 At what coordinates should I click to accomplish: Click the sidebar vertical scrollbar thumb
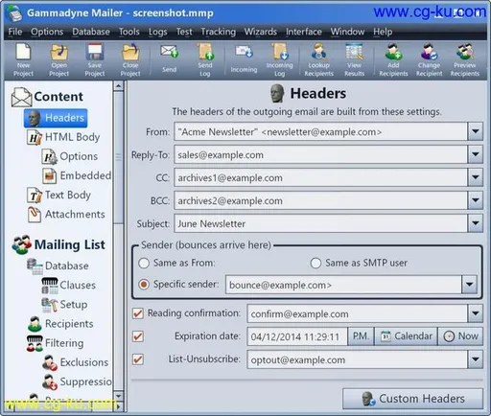118,157
